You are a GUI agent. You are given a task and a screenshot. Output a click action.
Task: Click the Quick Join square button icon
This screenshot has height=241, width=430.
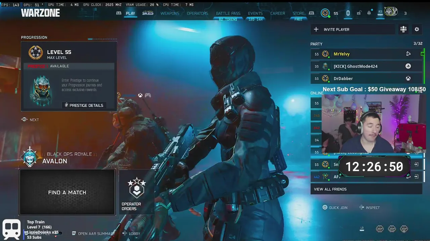[x=325, y=208]
